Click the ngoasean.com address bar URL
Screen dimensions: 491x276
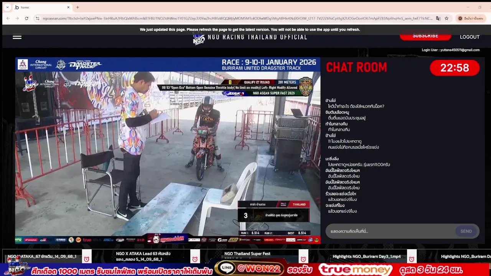pos(237,18)
